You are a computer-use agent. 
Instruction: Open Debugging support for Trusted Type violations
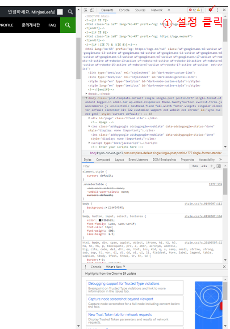point(124,283)
